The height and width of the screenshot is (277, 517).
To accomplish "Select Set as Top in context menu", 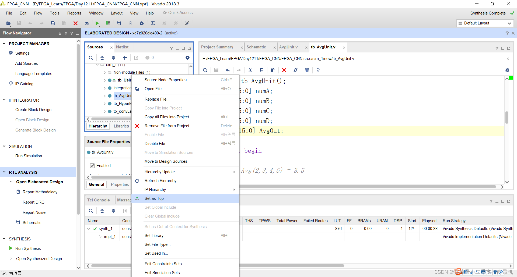I will pos(185,198).
